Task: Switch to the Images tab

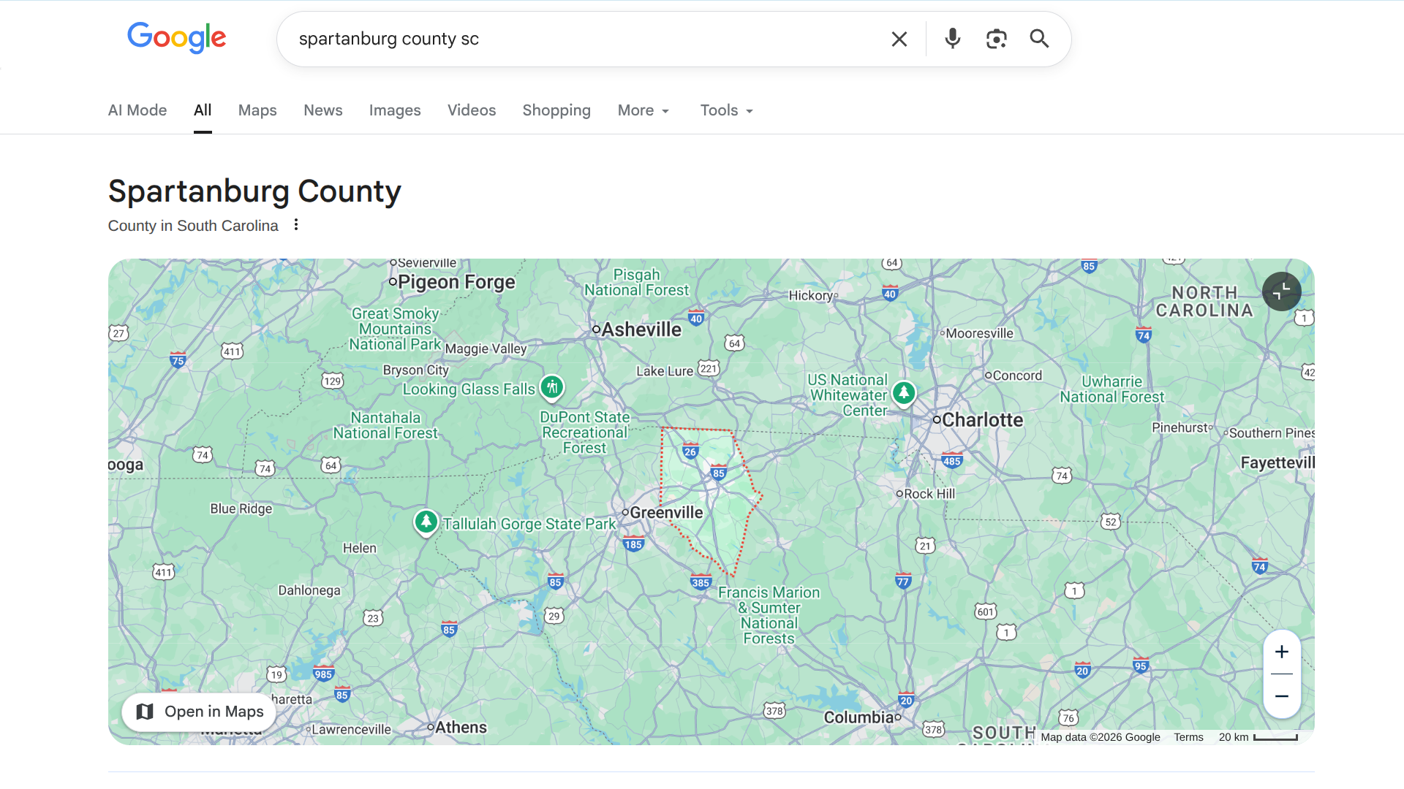Action: click(x=395, y=110)
